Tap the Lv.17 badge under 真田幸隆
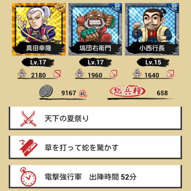 tap(38, 62)
